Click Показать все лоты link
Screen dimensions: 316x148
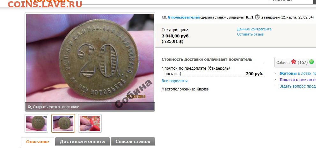[298, 80]
